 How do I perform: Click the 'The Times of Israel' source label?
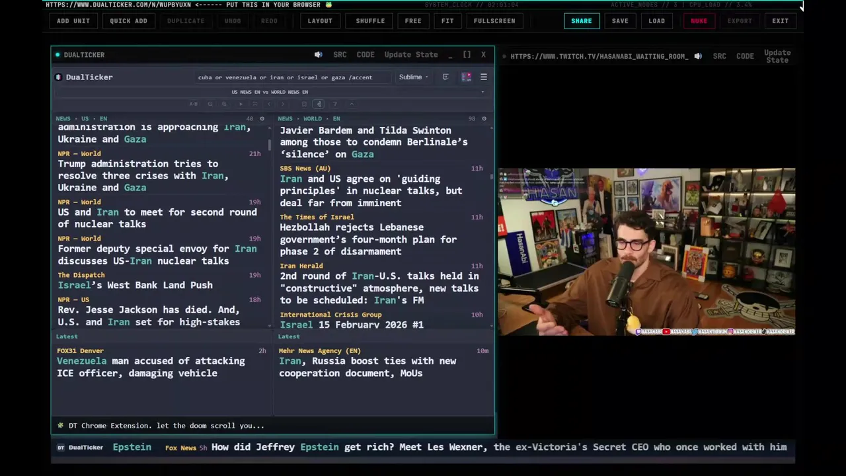click(317, 217)
